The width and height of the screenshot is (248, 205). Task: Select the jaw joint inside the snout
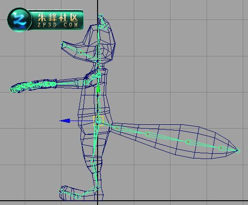click(x=81, y=52)
